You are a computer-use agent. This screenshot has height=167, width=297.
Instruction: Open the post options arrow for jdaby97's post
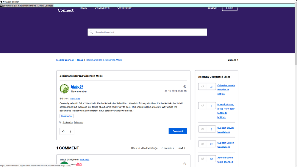[x=185, y=87]
